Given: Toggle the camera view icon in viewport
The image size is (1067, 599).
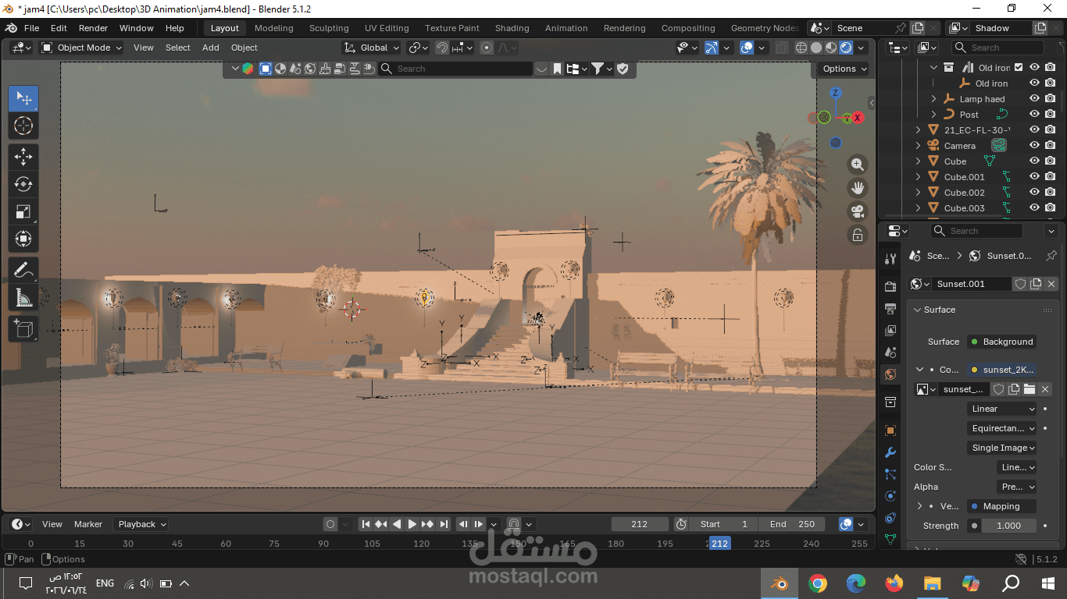Looking at the screenshot, I should [x=858, y=211].
